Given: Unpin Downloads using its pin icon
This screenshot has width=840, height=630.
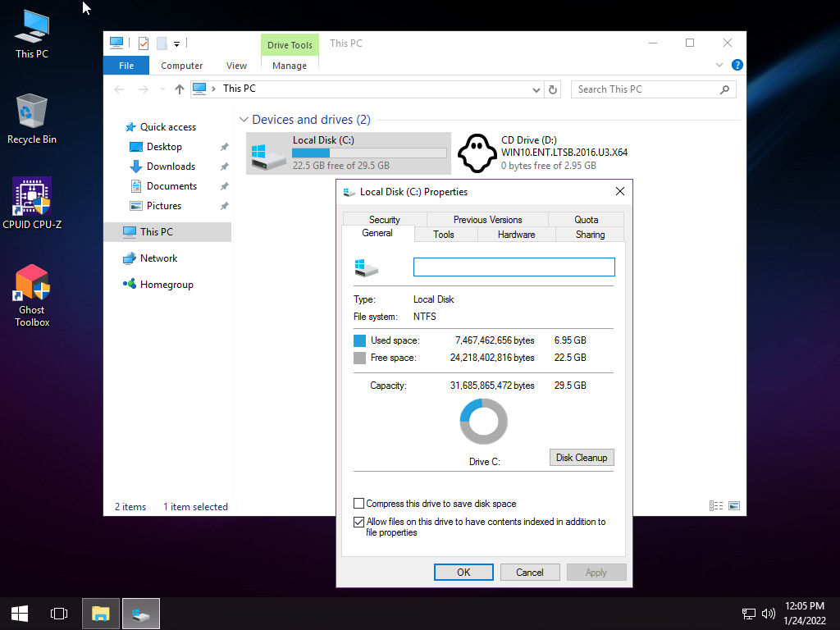Looking at the screenshot, I should tap(225, 167).
